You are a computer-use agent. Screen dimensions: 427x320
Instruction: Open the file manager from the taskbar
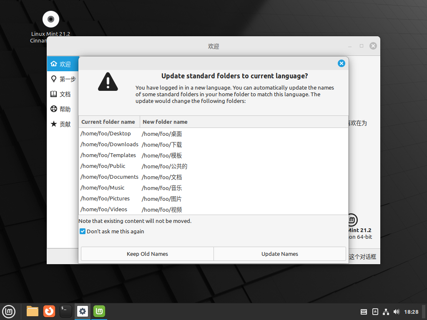point(33,311)
